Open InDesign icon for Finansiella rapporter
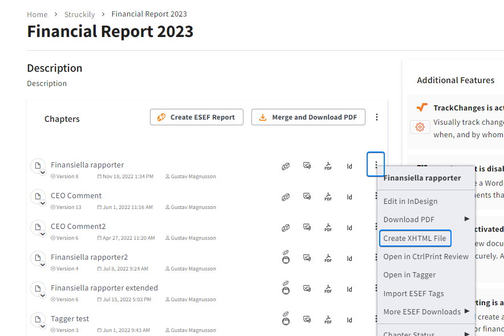504x336 pixels. click(x=349, y=166)
